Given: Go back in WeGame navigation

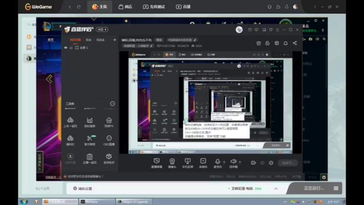Looking at the screenshot, I should [x=70, y=7].
